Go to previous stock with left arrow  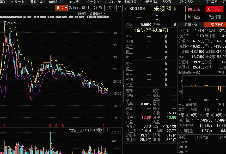click(x=125, y=9)
